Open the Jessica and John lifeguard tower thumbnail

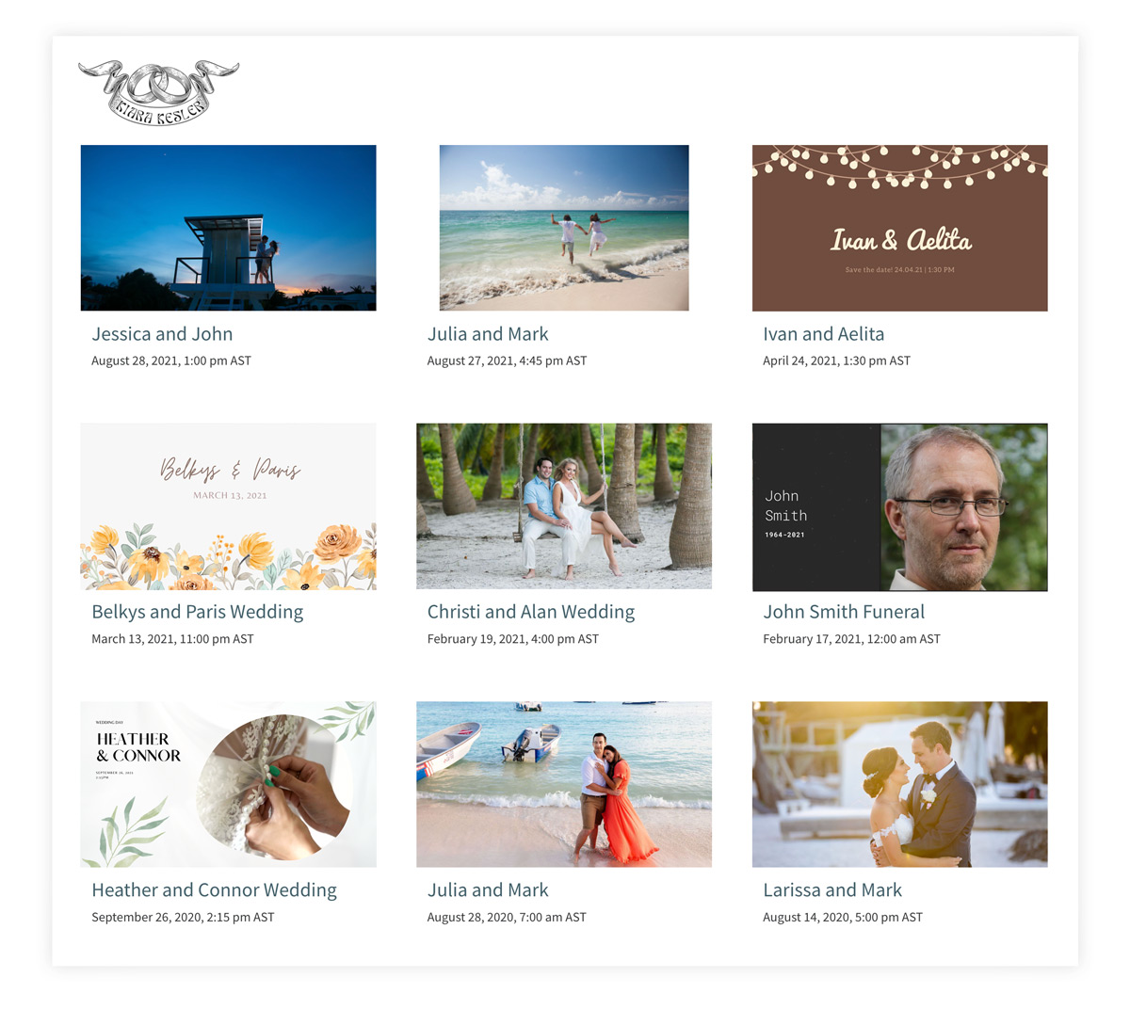[229, 228]
